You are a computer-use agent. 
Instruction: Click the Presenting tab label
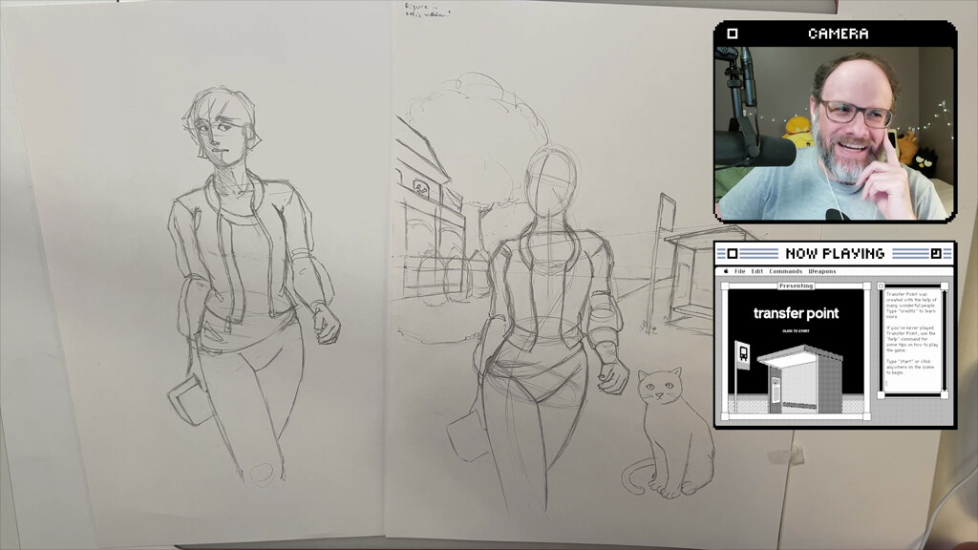pyautogui.click(x=796, y=286)
